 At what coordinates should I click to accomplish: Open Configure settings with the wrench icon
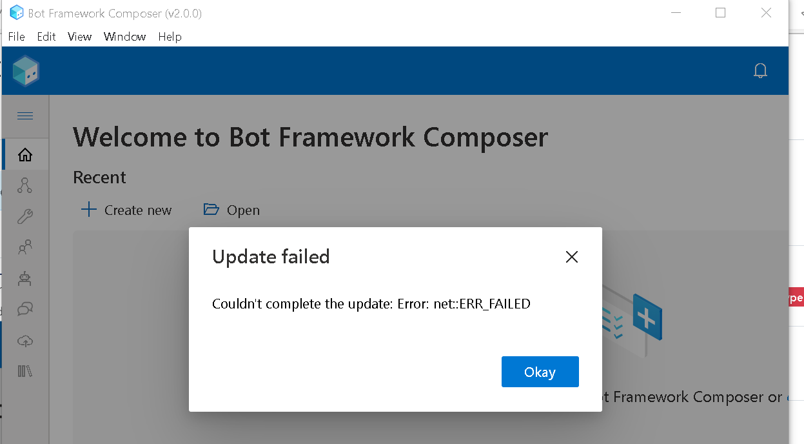pyautogui.click(x=25, y=216)
